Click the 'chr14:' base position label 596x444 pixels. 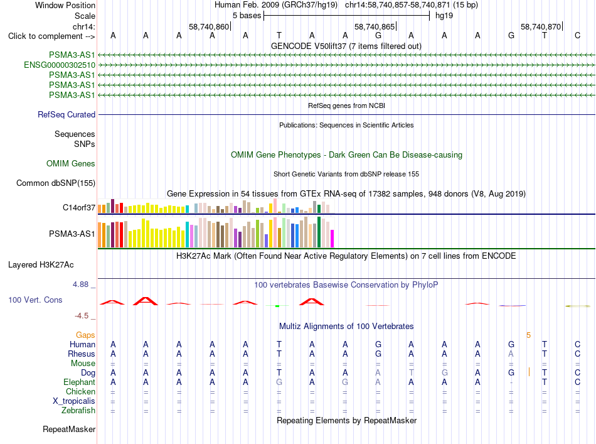pos(84,26)
